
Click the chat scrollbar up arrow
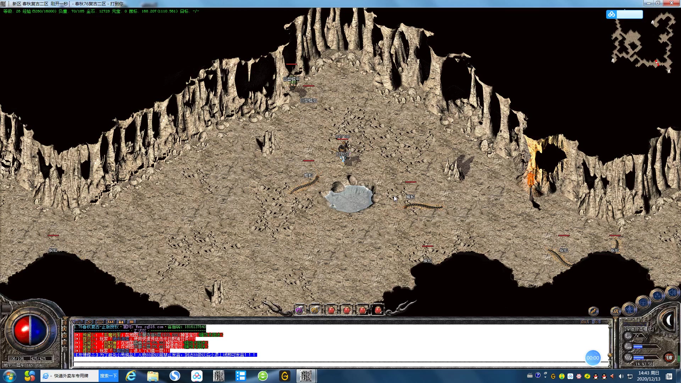tap(610, 326)
